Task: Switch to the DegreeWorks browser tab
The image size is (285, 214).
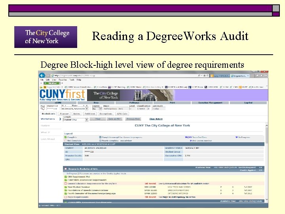Action: click(240, 76)
